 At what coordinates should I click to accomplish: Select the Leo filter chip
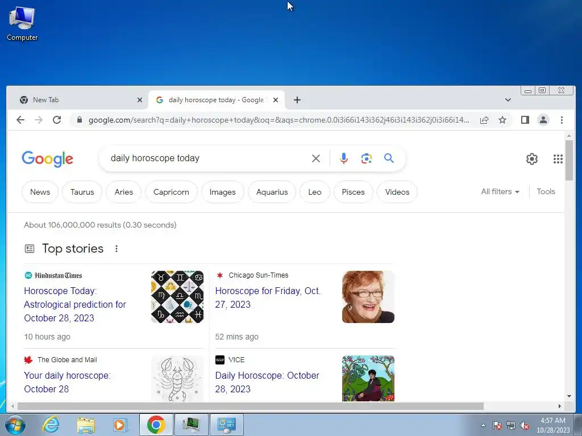(x=315, y=192)
